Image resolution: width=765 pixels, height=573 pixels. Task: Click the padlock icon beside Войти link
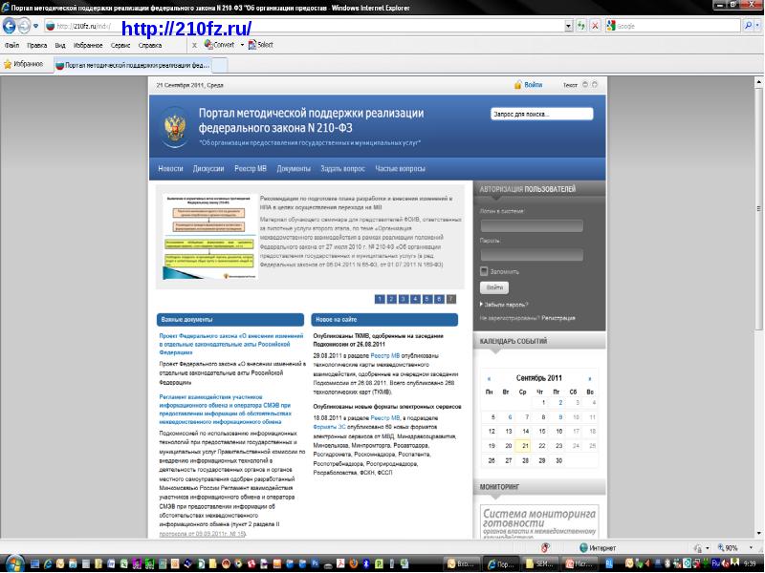[518, 85]
